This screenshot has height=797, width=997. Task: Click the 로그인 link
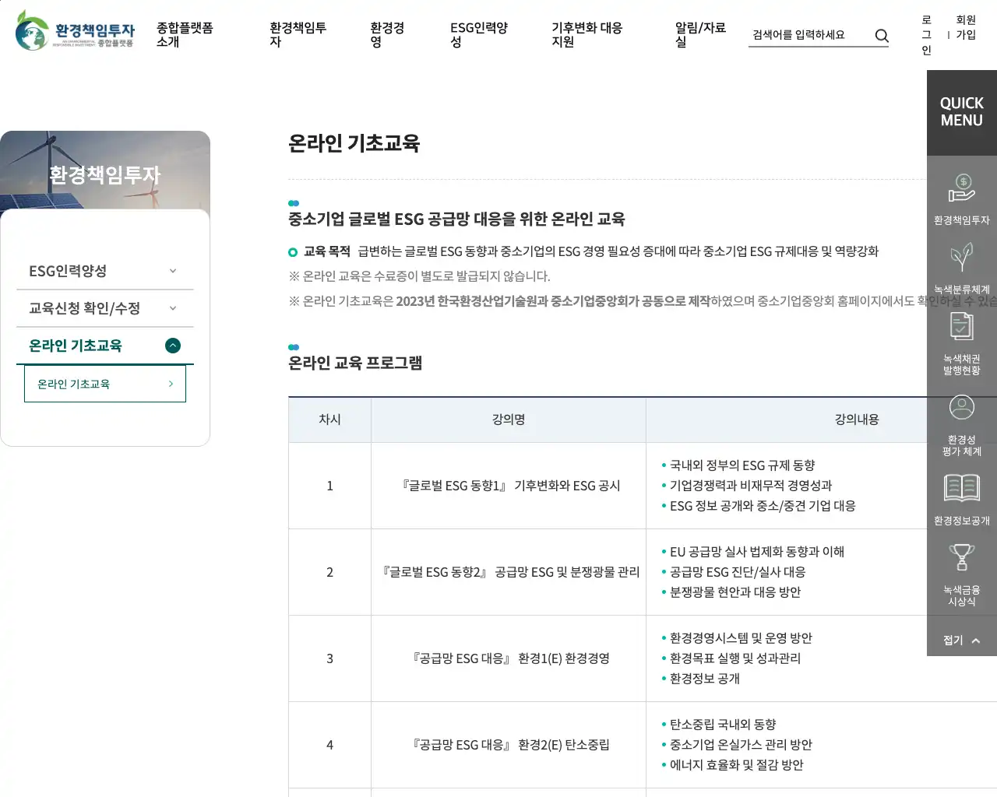coord(926,35)
